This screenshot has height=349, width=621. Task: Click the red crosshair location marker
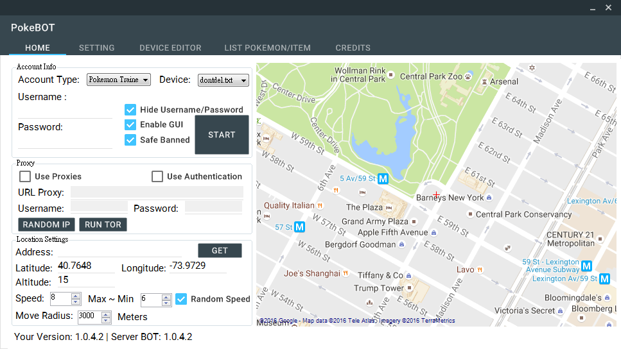pyautogui.click(x=436, y=194)
